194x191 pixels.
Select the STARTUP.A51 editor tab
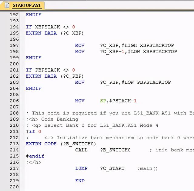[22, 5]
